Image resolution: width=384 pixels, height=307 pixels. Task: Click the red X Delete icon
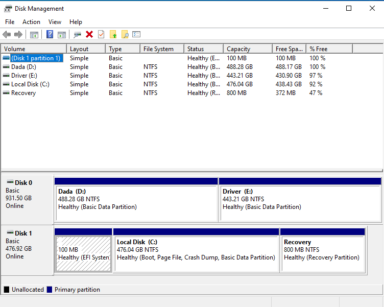[x=89, y=34]
